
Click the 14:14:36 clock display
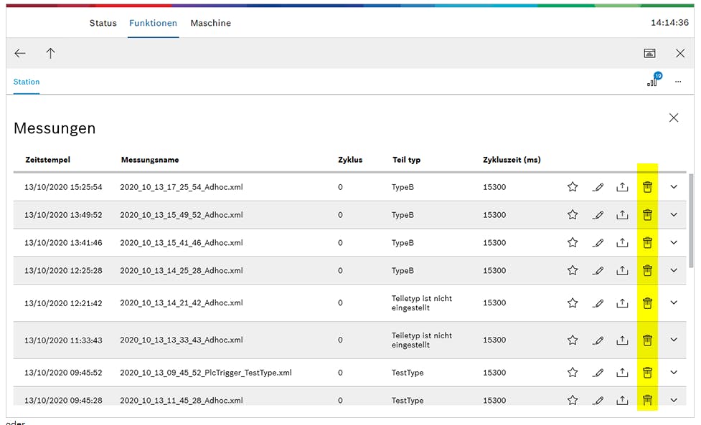(669, 23)
